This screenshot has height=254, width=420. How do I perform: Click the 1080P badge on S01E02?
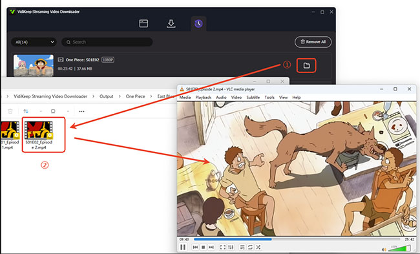coord(108,59)
